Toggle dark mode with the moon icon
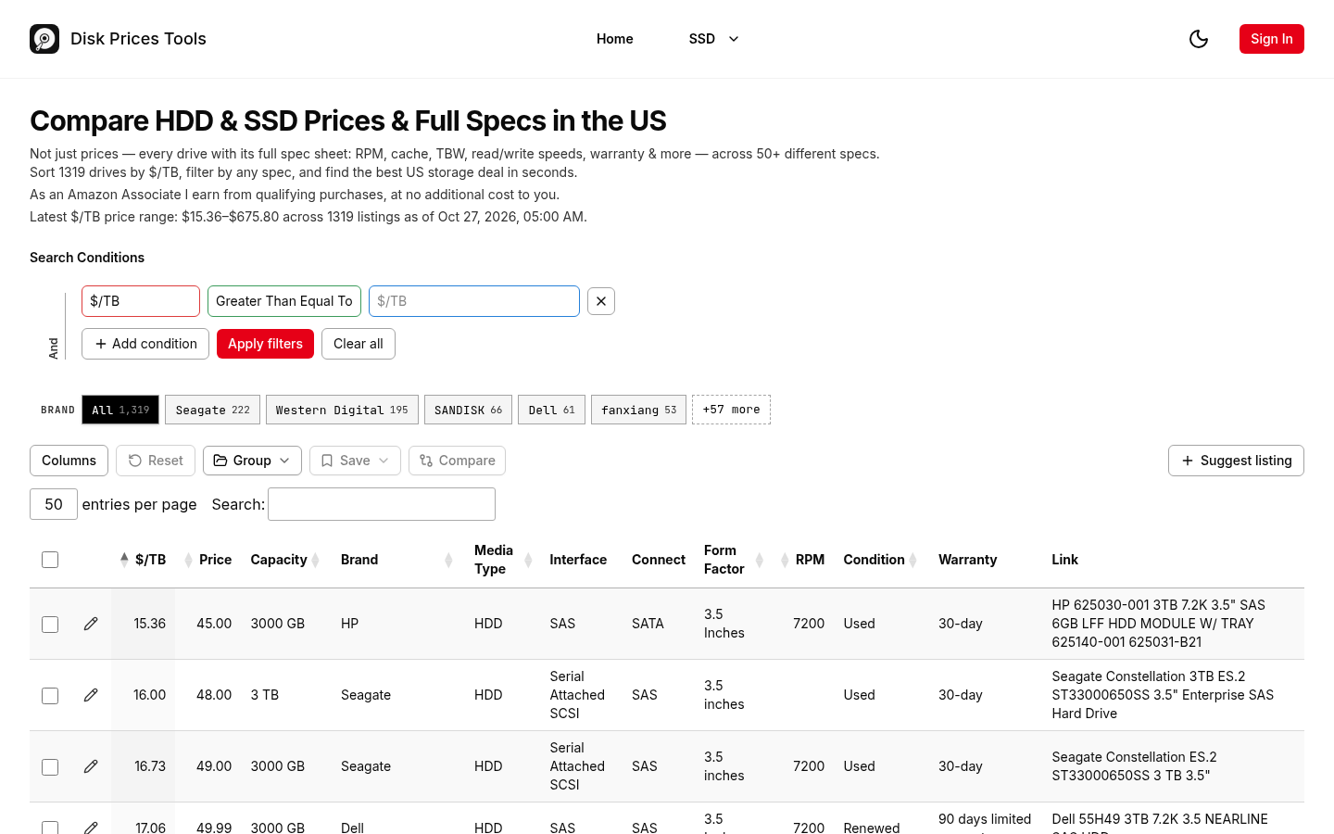Viewport: 1334px width, 834px height. 1199,39
